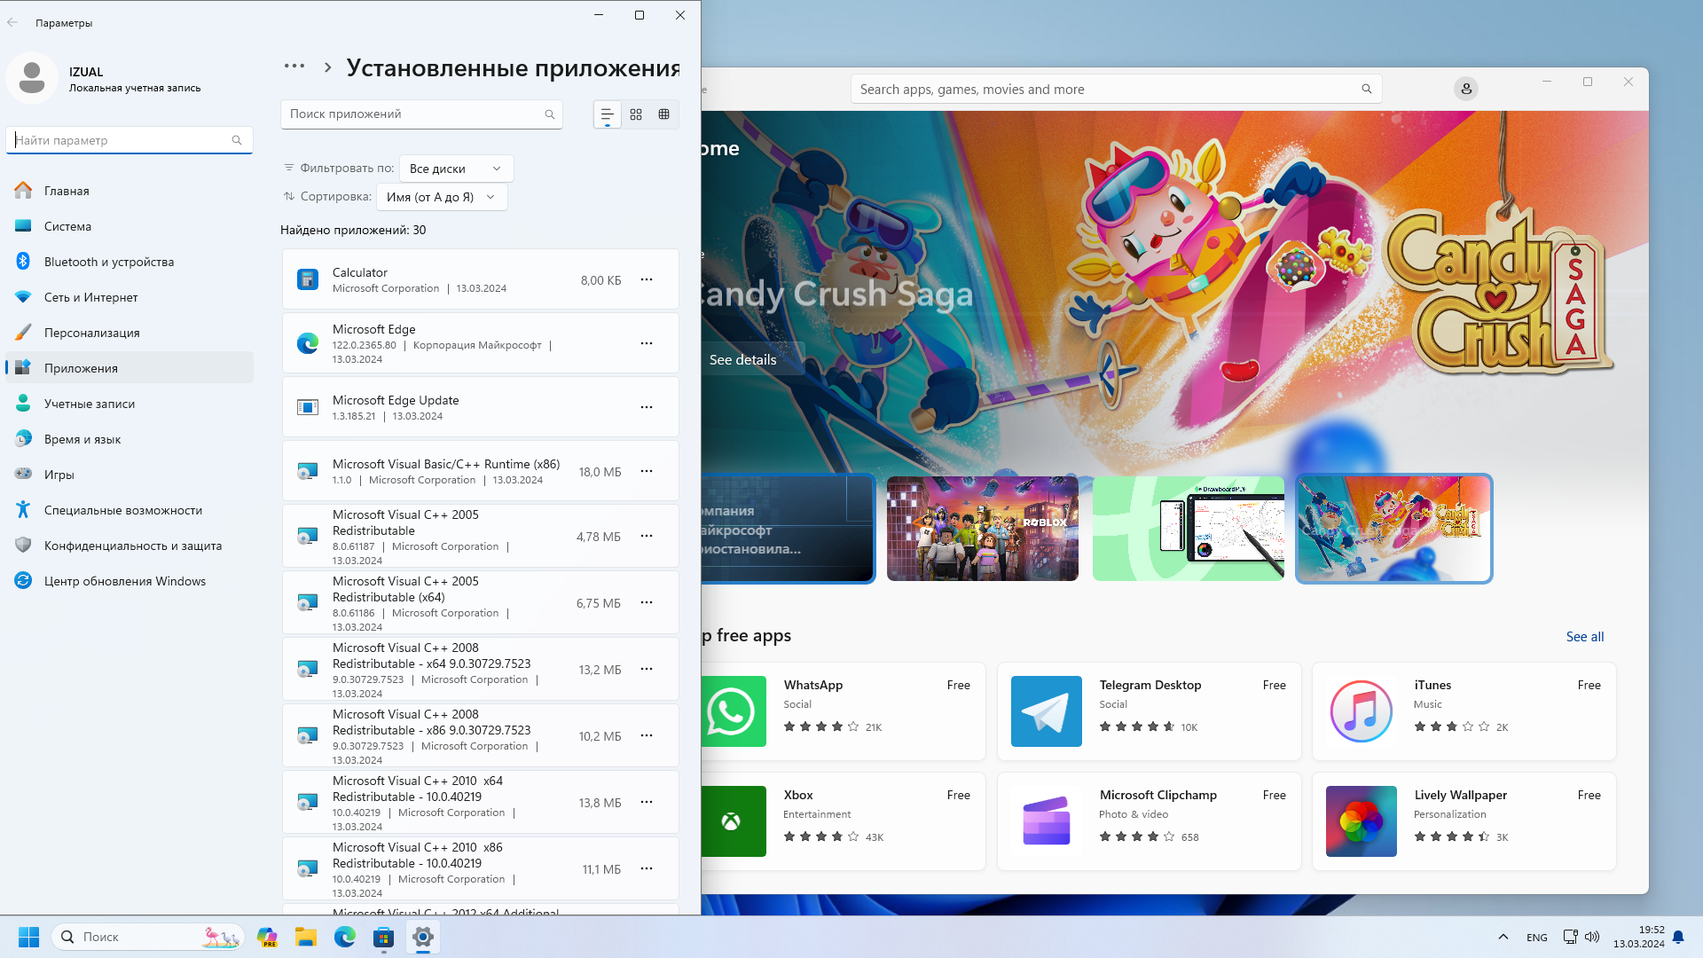The width and height of the screenshot is (1703, 958).
Task: Open Microsoft Edge from the taskbar
Action: pos(345,937)
